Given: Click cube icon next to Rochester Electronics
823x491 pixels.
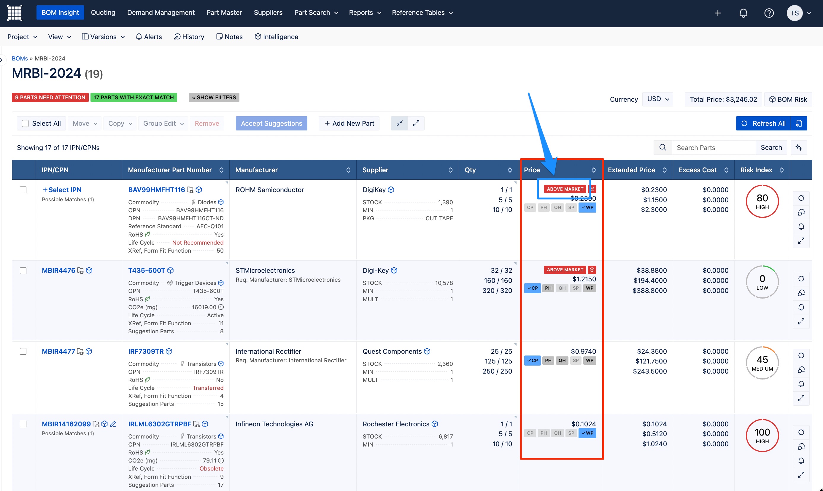Looking at the screenshot, I should (x=435, y=424).
